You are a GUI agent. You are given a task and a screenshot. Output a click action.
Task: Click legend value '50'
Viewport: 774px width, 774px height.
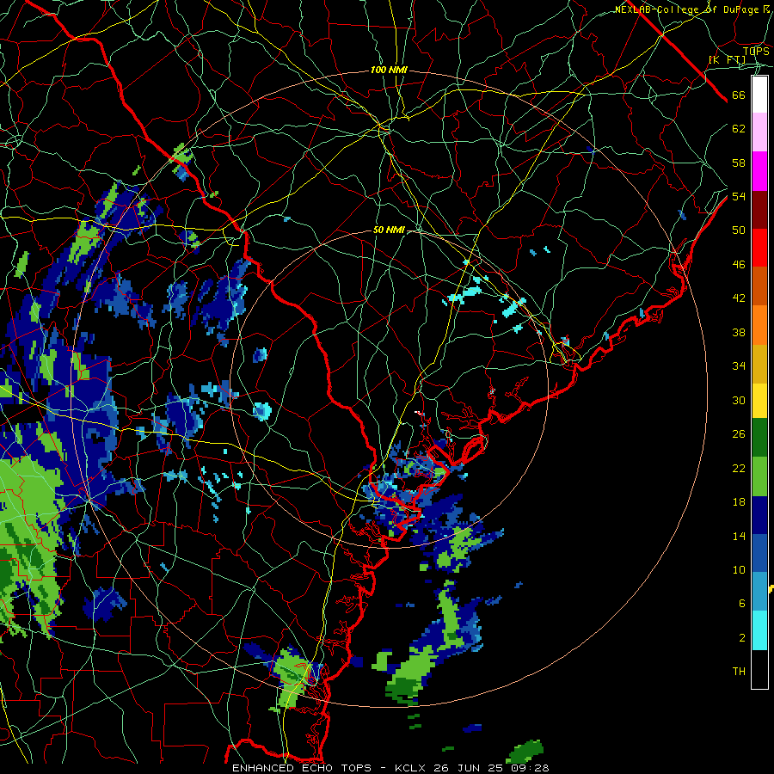[x=739, y=230]
